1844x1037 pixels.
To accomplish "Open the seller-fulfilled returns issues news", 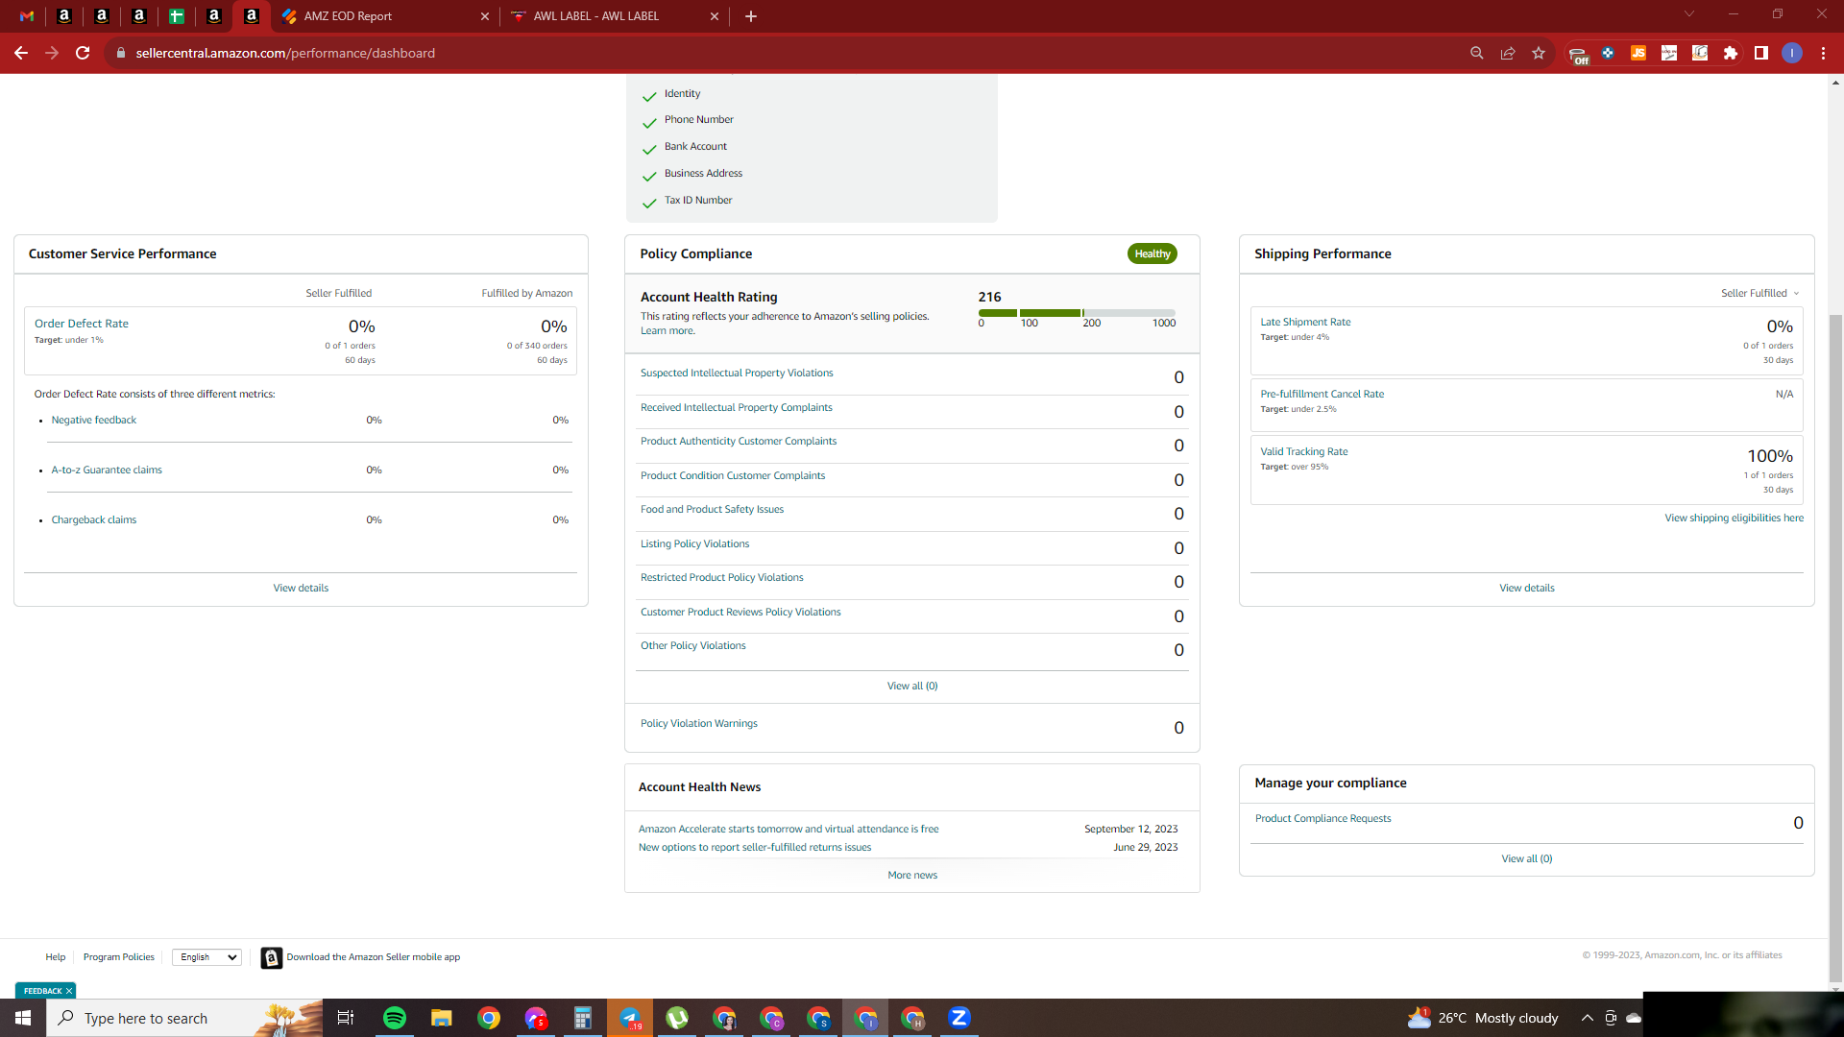I will 755,847.
